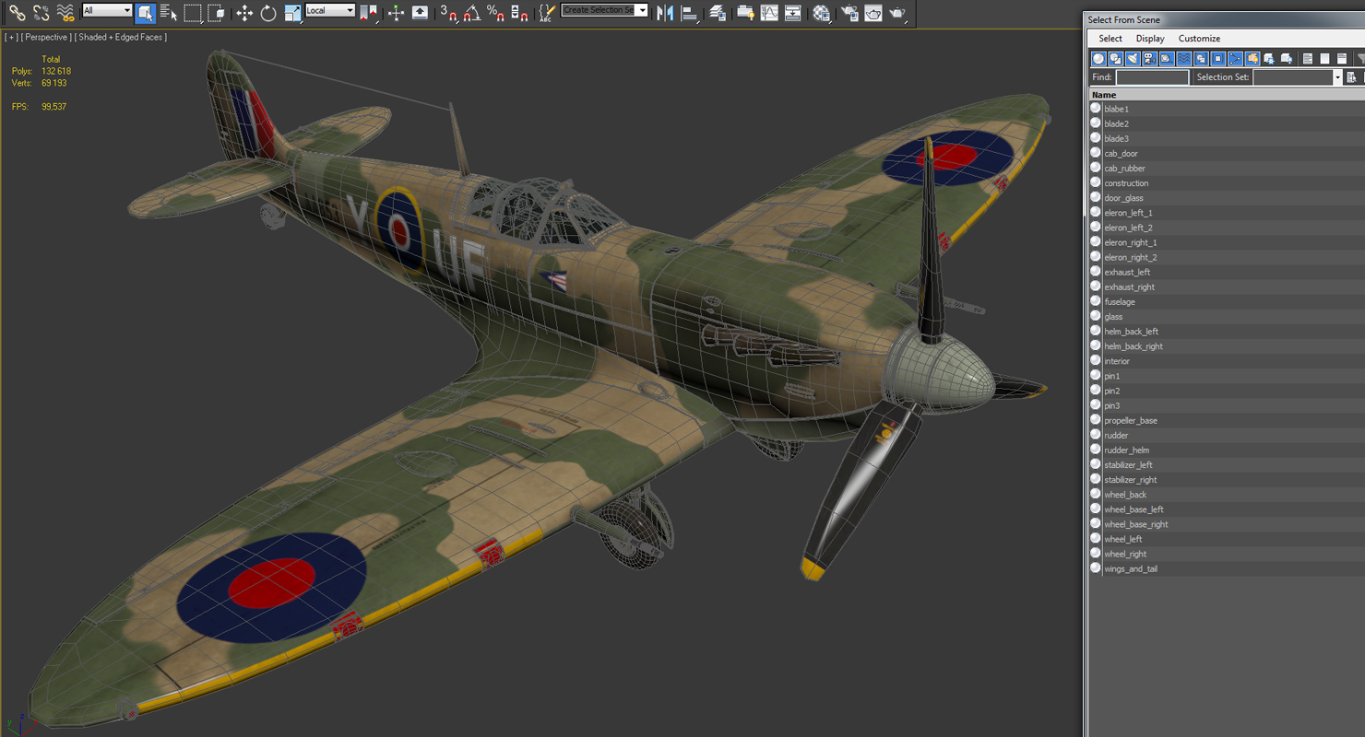The width and height of the screenshot is (1365, 737).
Task: Click Rectangular Selection Region button
Action: click(193, 13)
